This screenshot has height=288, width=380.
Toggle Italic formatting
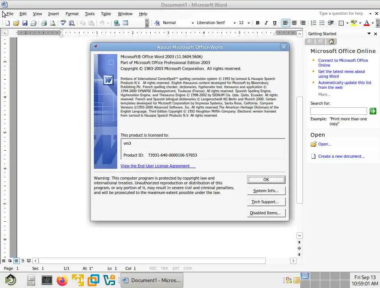266,23
